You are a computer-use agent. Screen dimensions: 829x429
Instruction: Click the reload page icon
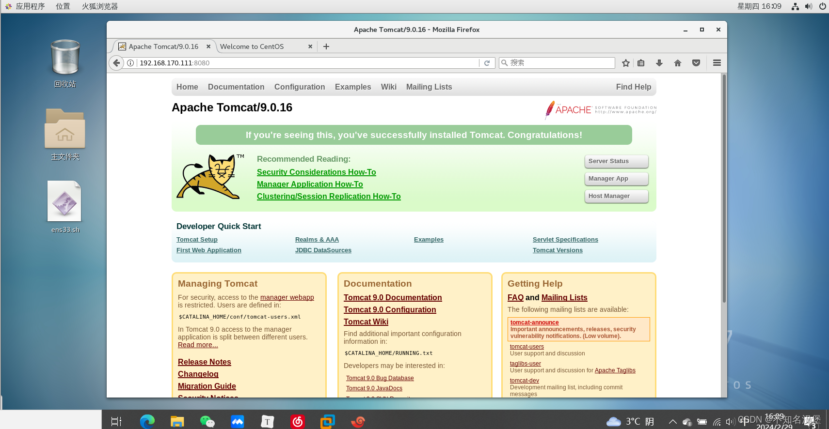click(487, 63)
